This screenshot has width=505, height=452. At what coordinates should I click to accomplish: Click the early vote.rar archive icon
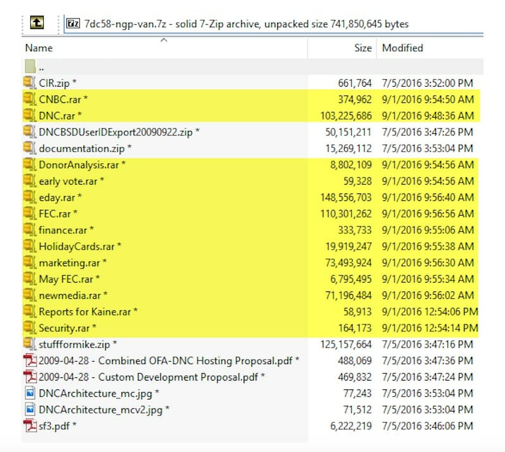[30, 181]
